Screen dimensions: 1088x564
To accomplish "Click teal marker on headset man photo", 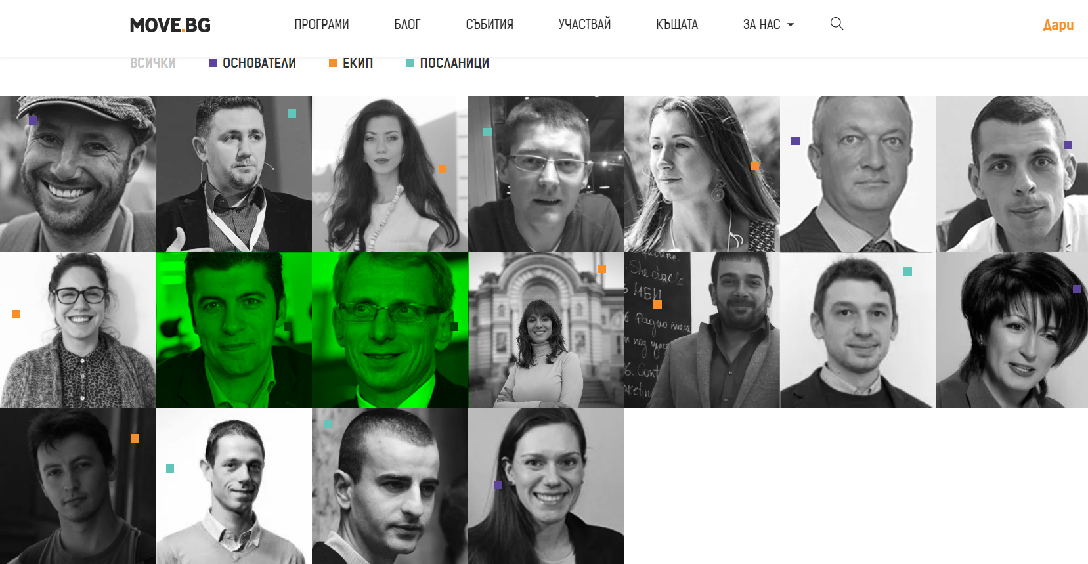I will (x=292, y=113).
